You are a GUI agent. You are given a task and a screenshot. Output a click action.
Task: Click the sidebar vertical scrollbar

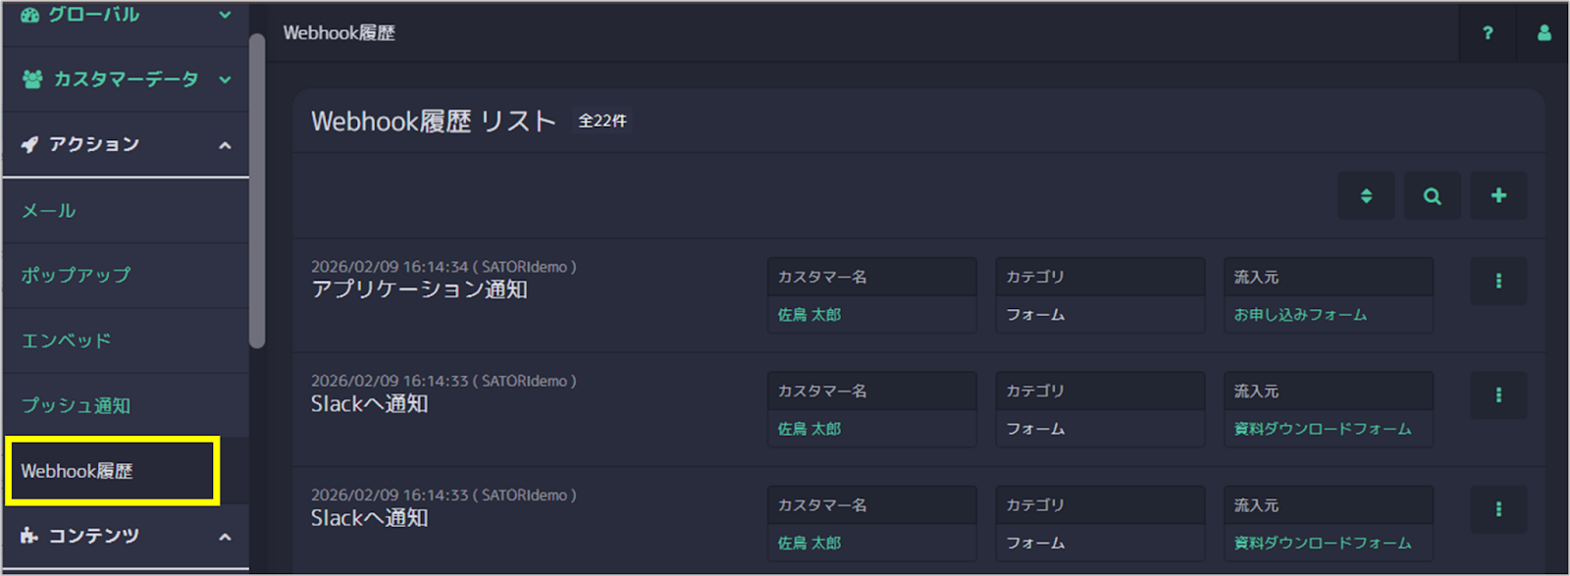click(x=257, y=191)
